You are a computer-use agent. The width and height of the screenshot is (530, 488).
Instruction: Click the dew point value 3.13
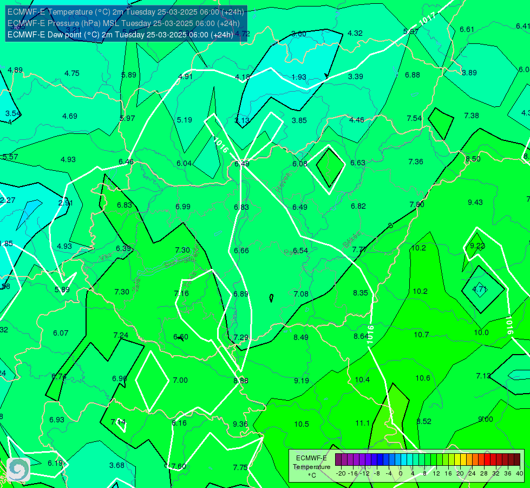[x=242, y=120]
